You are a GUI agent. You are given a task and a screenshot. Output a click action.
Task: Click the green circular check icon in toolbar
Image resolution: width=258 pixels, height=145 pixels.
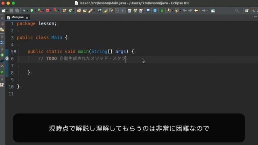pyautogui.click(x=162, y=11)
